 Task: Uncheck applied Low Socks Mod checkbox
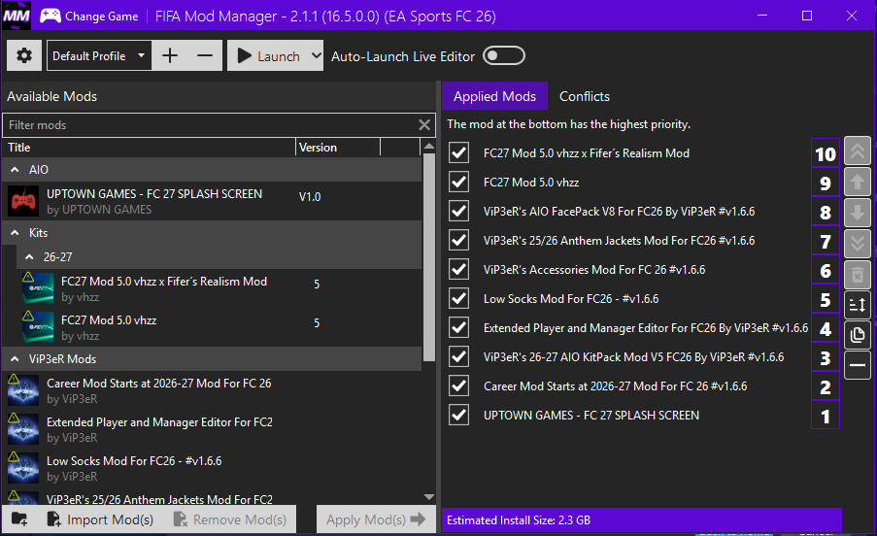[x=458, y=298]
